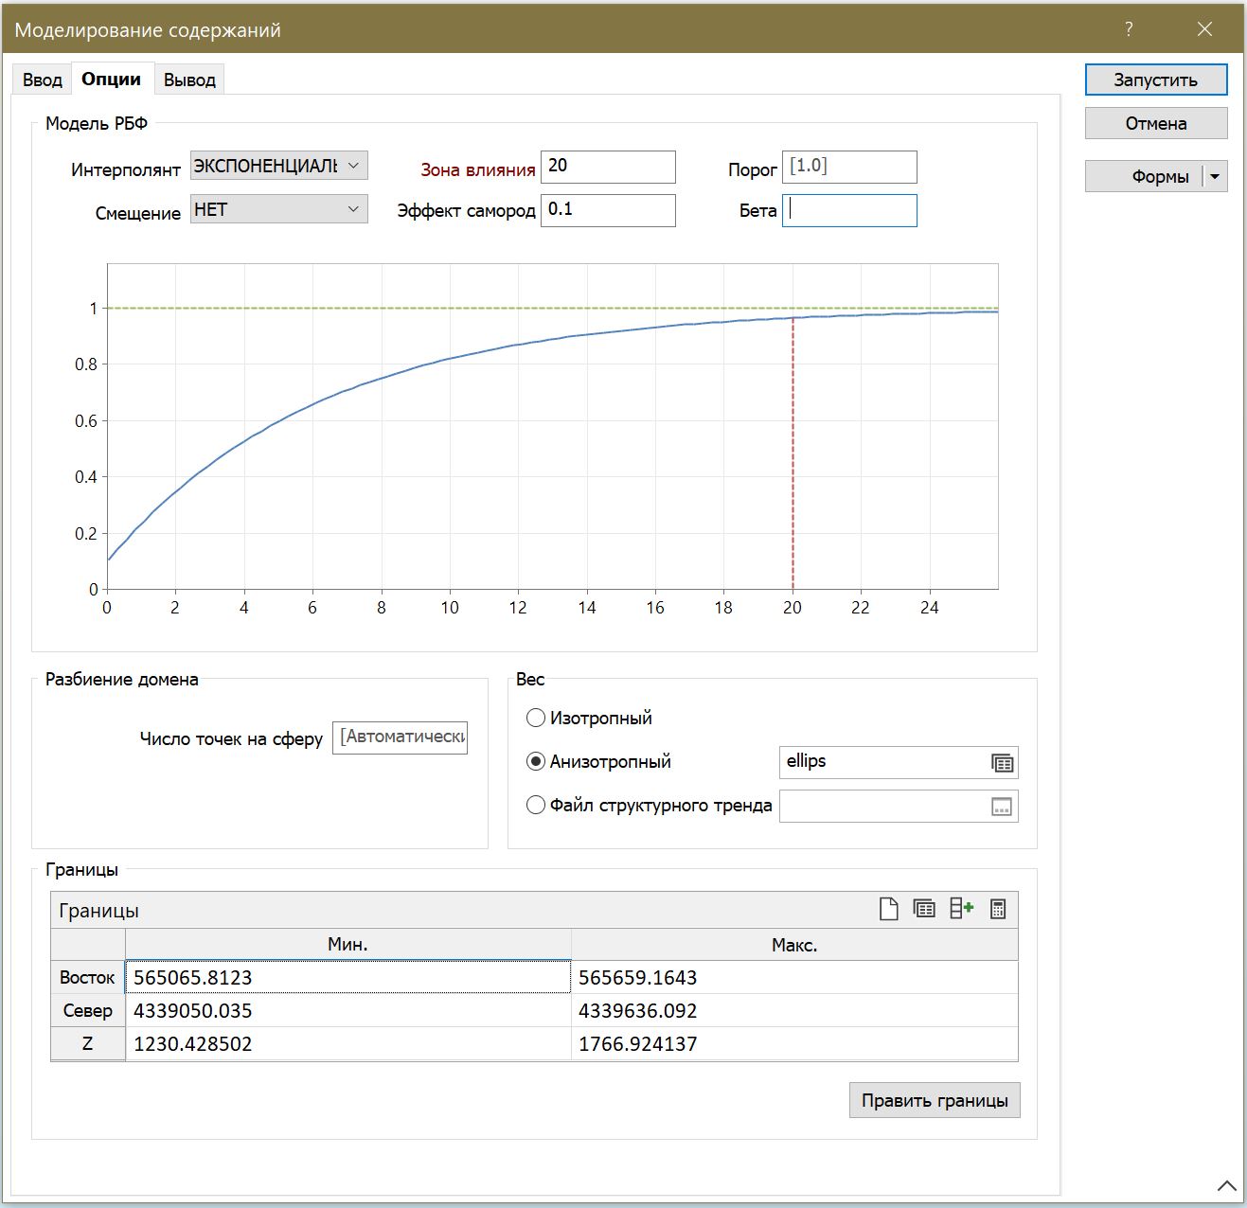Open form list icon in ellips field
This screenshot has width=1247, height=1208.
pos(1002,763)
